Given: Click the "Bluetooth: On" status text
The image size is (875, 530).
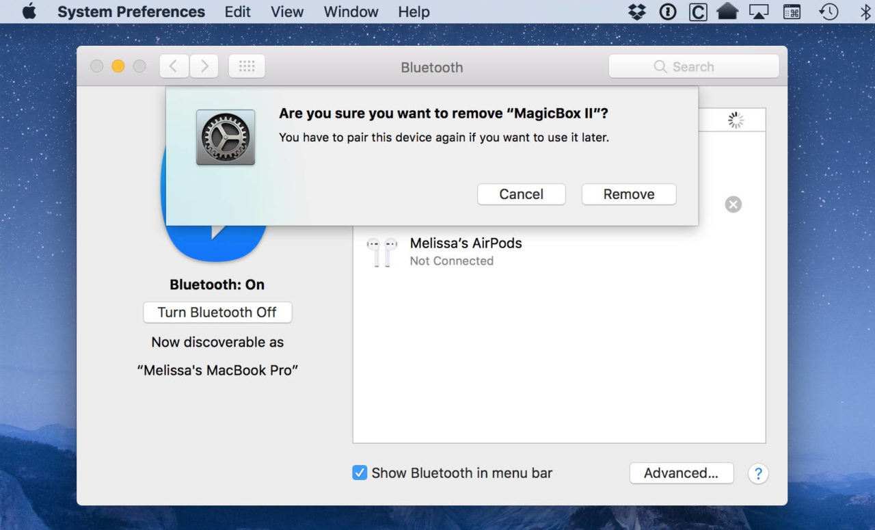Looking at the screenshot, I should point(217,284).
